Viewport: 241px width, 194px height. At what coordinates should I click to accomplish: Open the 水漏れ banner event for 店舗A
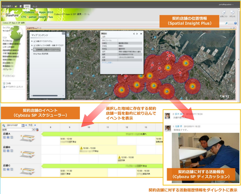point(102,134)
